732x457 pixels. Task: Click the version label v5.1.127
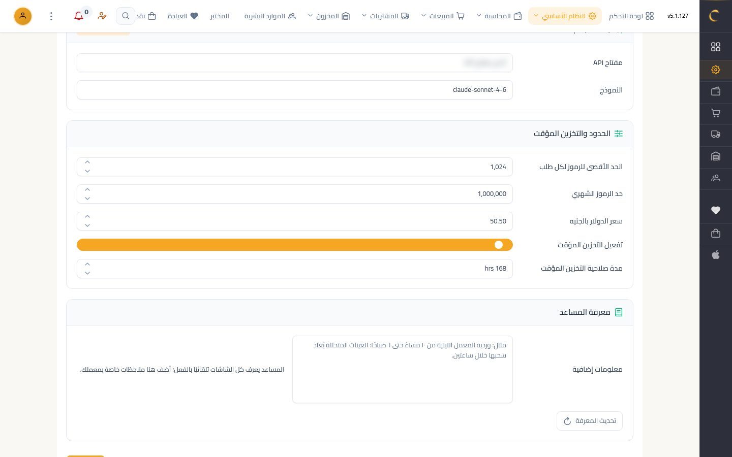(678, 16)
